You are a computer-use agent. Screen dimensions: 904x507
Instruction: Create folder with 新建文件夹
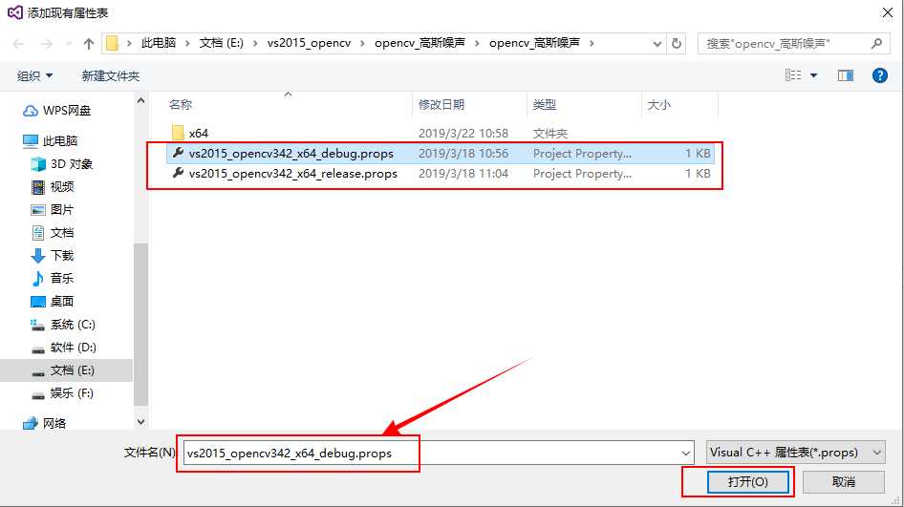(x=110, y=75)
